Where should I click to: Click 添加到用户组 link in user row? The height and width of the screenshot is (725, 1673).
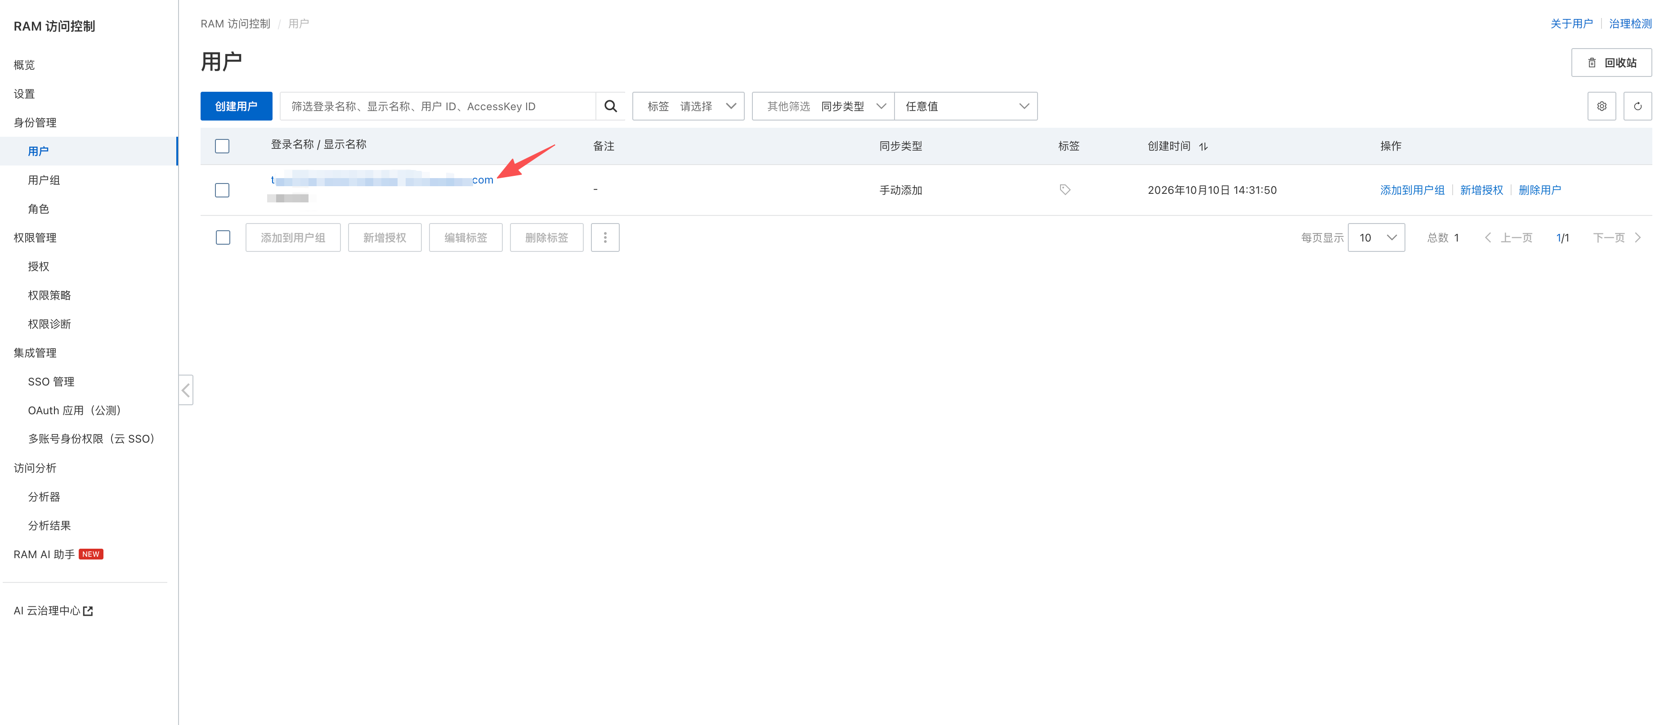tap(1412, 190)
